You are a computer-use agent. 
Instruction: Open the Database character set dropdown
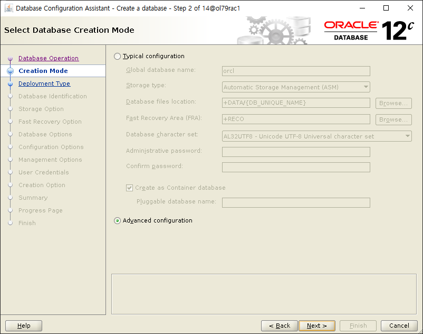click(x=316, y=136)
